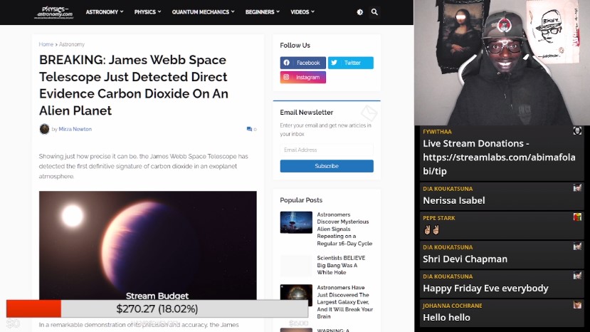Image resolution: width=590 pixels, height=332 pixels.
Task: Click the Stream Budget progress bar
Action: coord(157,308)
